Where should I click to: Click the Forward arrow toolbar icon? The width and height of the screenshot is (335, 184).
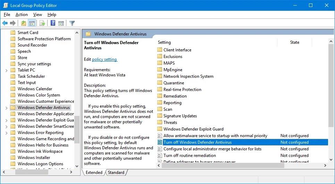tap(13, 23)
